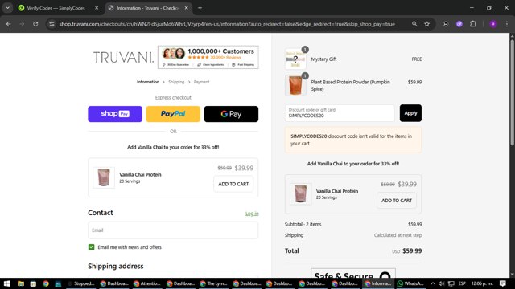Open network status icon in system tray
The height and width of the screenshot is (289, 515).
tap(451, 283)
